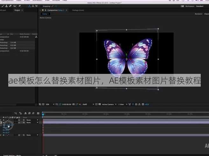Open the Standard workspace dropdown
Screen dimensions: 209x156
[199, 6]
